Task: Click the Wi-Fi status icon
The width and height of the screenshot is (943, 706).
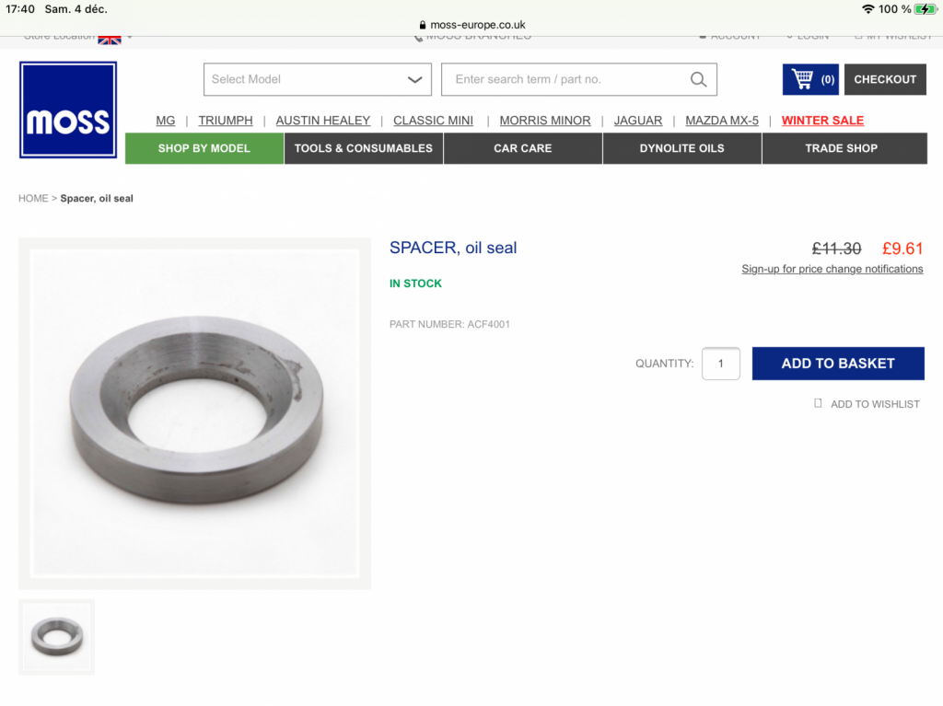Action: tap(867, 9)
